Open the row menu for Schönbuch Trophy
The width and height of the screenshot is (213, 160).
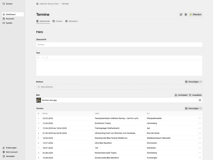coord(200,123)
